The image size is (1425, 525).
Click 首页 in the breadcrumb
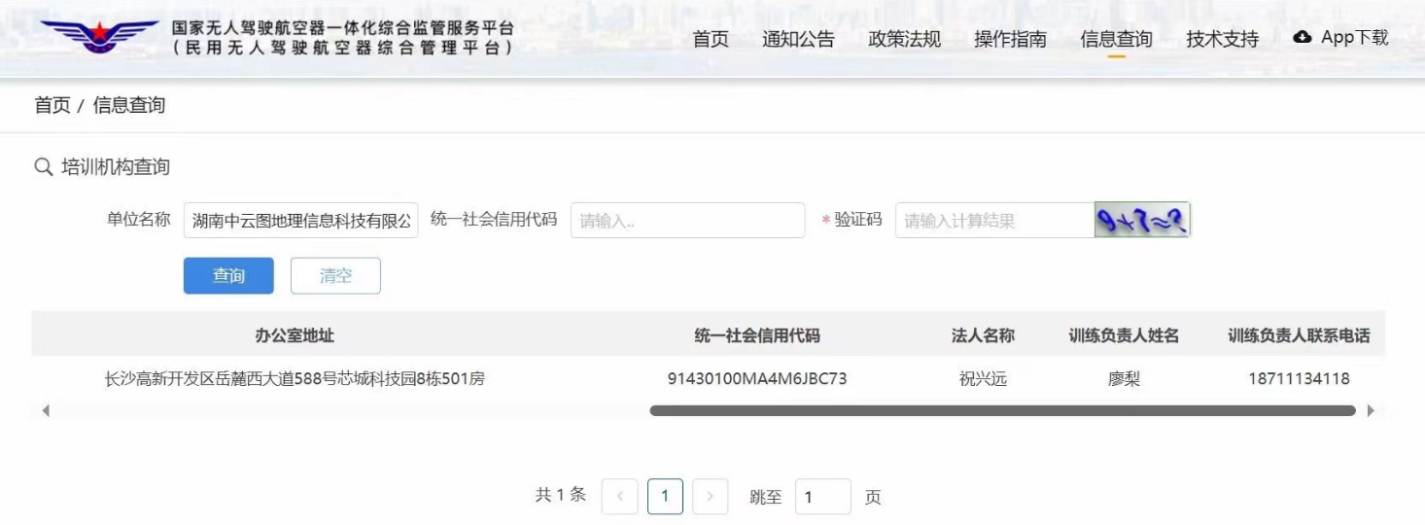pos(52,105)
